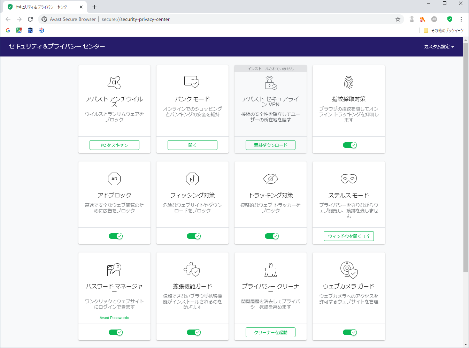Click the 無料ダウンロード button for VPN

click(270, 145)
